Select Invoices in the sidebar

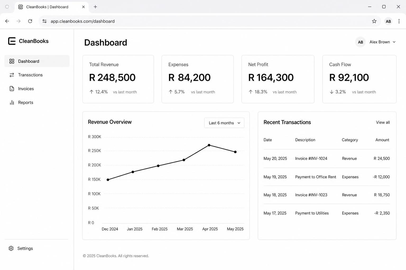point(37,89)
